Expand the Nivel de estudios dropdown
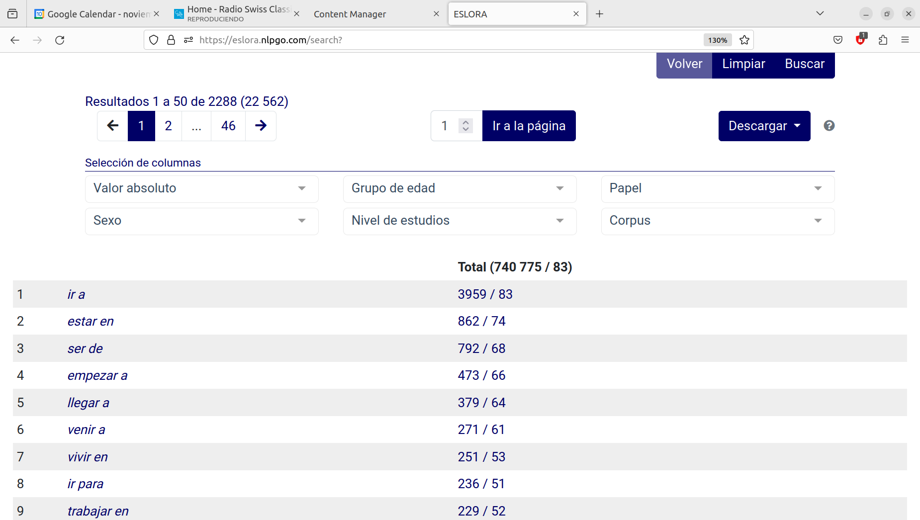 click(460, 221)
